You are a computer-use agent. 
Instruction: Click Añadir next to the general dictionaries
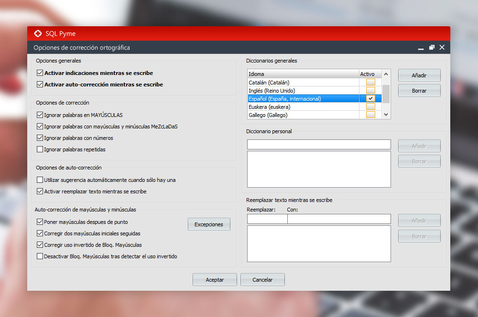tap(419, 75)
